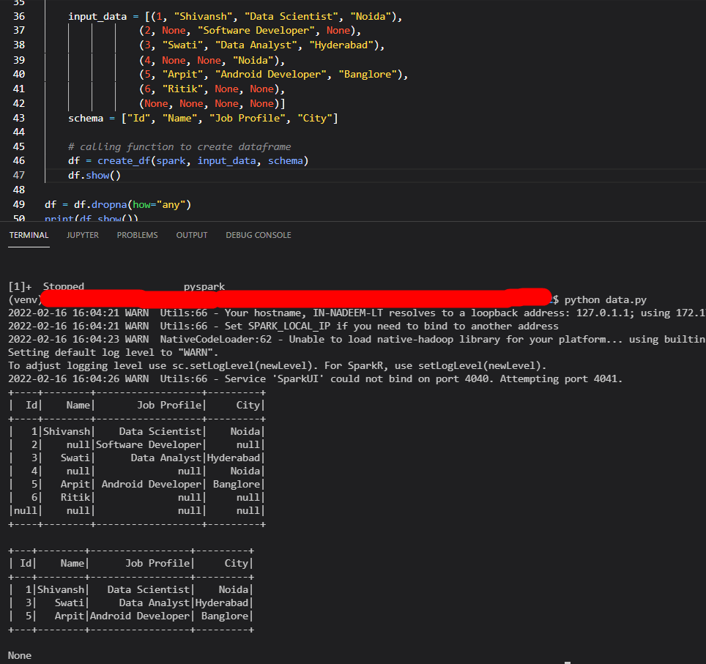Image resolution: width=706 pixels, height=664 pixels.
Task: Open the DEBUG CONSOLE tab
Action: [x=259, y=235]
